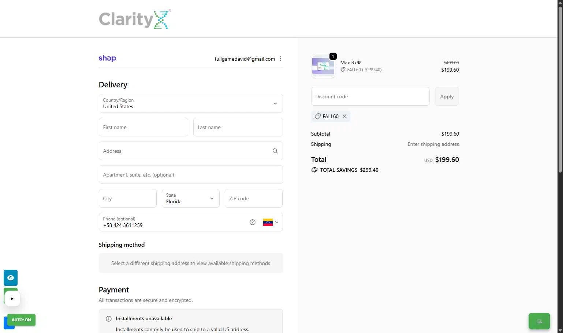Click the address search magnifier icon

coord(275,151)
